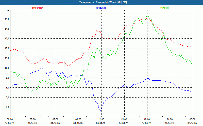Image resolution: width=203 pixels, height=126 pixels.
Task: Click the 15:00 time axis label
Action: point(124,119)
